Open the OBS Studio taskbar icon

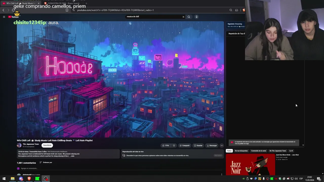pos(46,179)
